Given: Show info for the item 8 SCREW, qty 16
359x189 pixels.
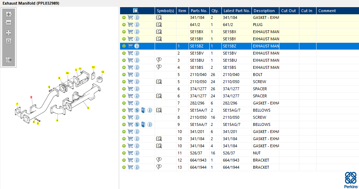Looking at the screenshot, I should [137, 117].
